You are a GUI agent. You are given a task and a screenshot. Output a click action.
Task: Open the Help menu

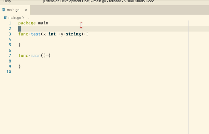(x=7, y=2)
